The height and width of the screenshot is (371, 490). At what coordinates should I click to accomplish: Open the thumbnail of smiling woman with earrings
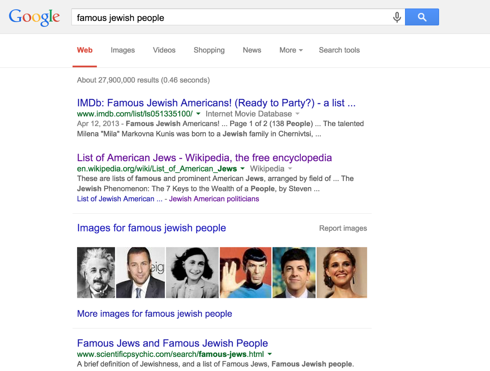[x=342, y=272]
